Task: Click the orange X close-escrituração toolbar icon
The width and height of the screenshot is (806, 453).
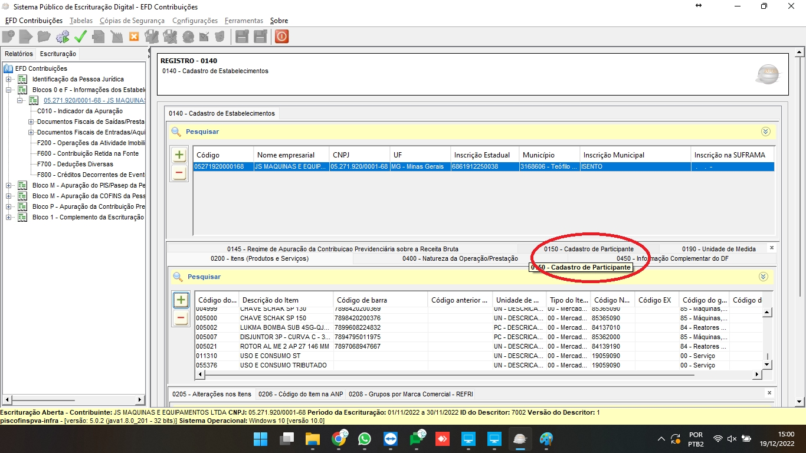Action: click(134, 37)
